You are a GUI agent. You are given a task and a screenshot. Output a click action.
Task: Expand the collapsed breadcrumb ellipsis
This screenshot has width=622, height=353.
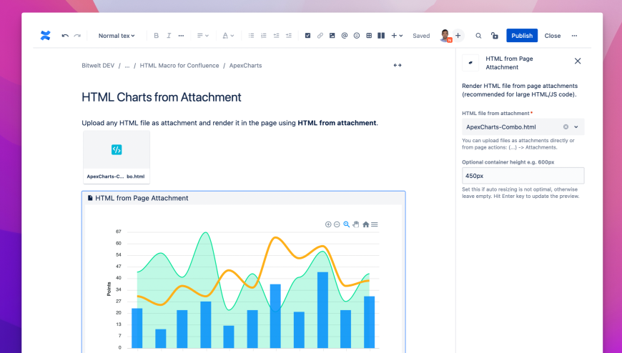127,66
